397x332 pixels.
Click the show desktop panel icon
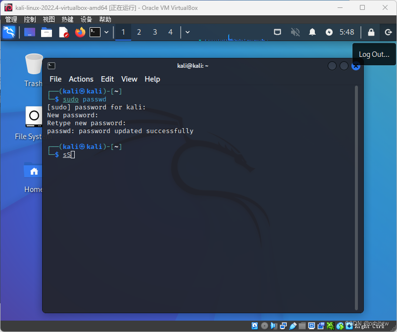[30, 32]
